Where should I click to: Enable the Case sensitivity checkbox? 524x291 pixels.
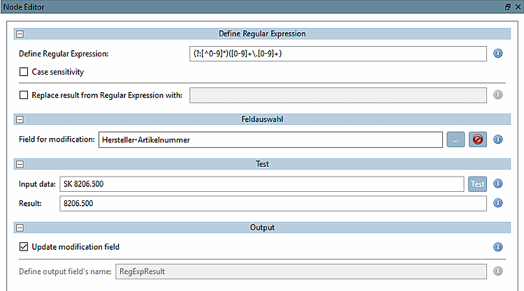coord(24,71)
